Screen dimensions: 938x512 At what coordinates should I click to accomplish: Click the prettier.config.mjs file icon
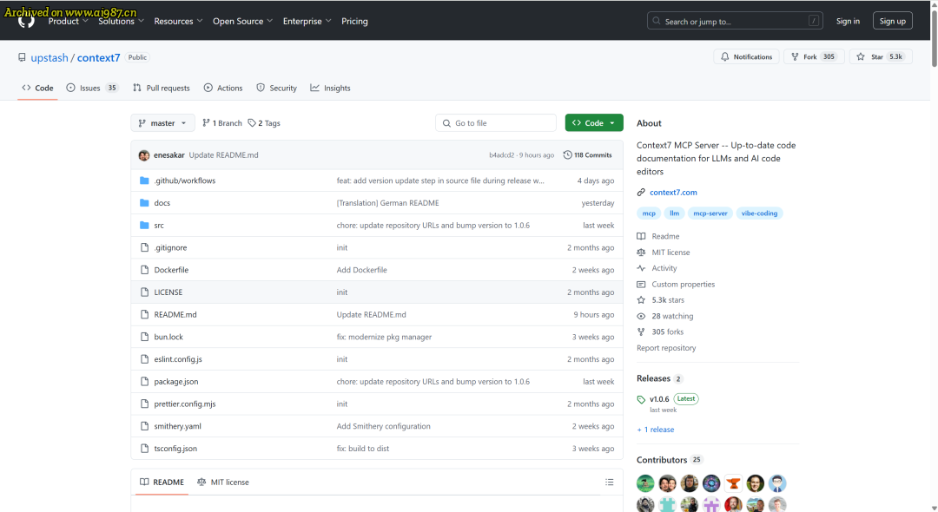coord(144,404)
